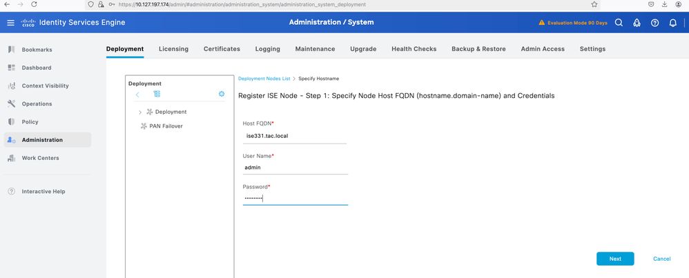Select the Deployment tab
Viewport: 689px width, 278px height.
click(125, 49)
